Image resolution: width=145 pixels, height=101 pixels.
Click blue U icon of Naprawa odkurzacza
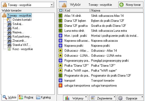60,41
